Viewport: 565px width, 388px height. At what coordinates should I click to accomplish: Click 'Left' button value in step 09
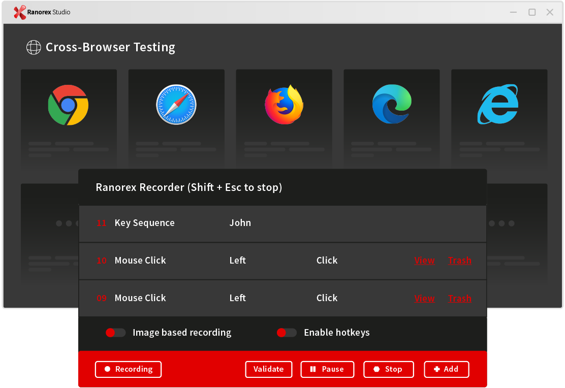pos(238,298)
